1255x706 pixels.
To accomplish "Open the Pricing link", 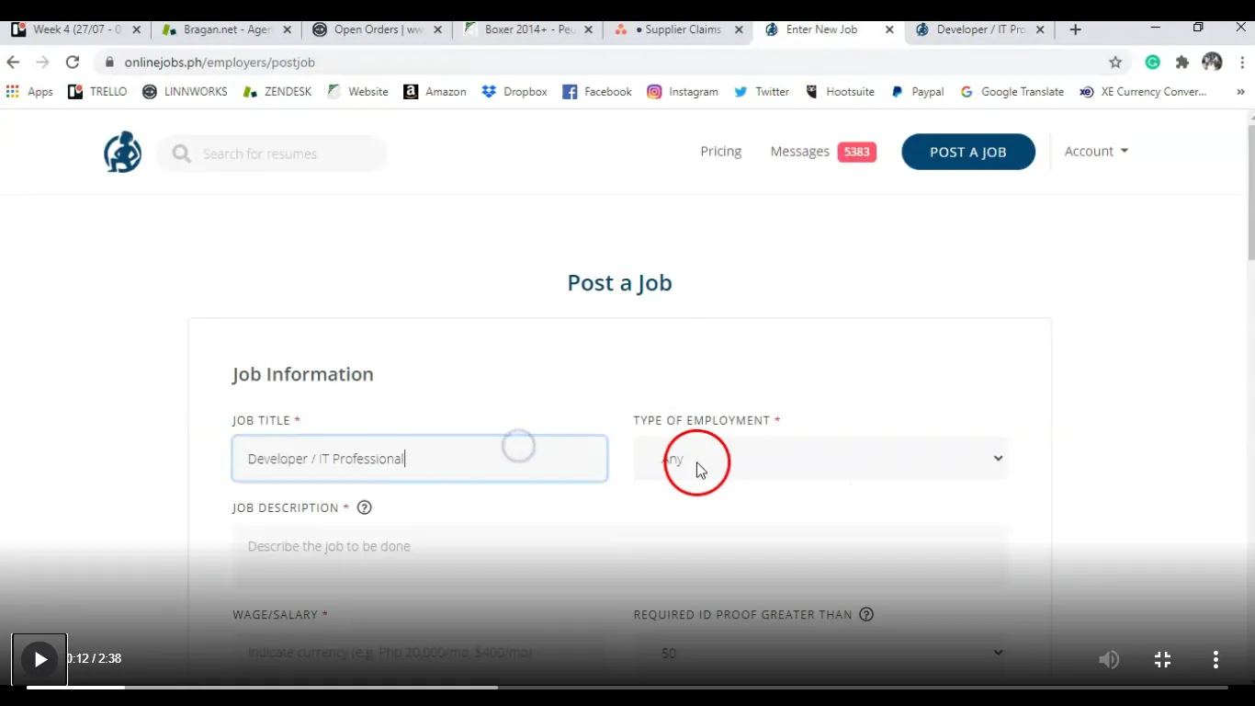I will (720, 152).
